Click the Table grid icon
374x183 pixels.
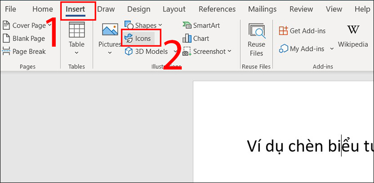pos(77,29)
